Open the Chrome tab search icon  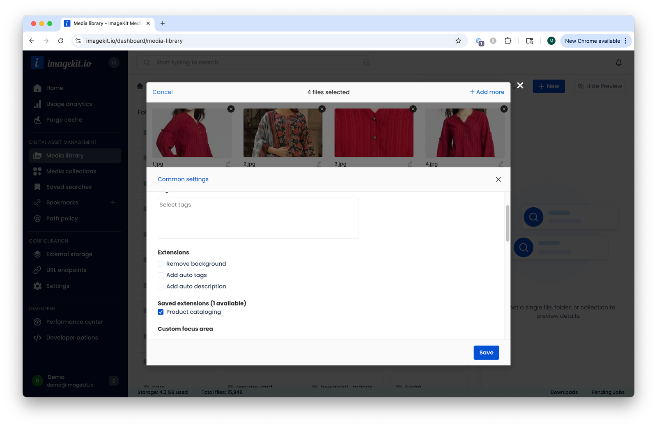(530, 41)
